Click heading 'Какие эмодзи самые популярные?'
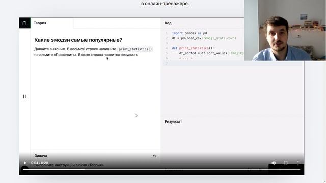Image resolution: width=326 pixels, height=183 pixels. coord(78,40)
